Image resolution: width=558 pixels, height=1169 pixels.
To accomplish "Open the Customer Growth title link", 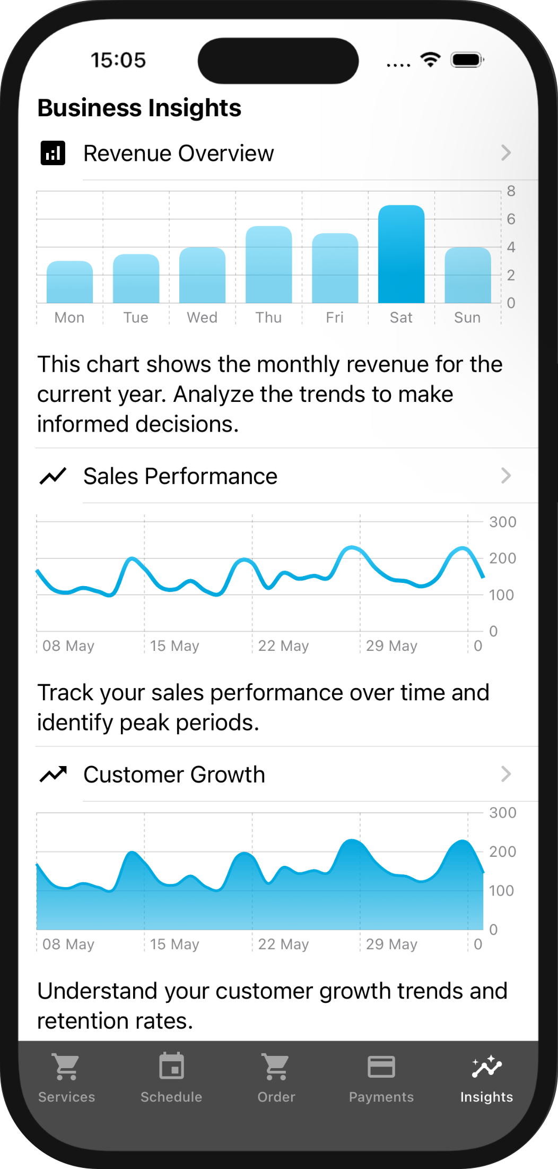I will (x=174, y=775).
